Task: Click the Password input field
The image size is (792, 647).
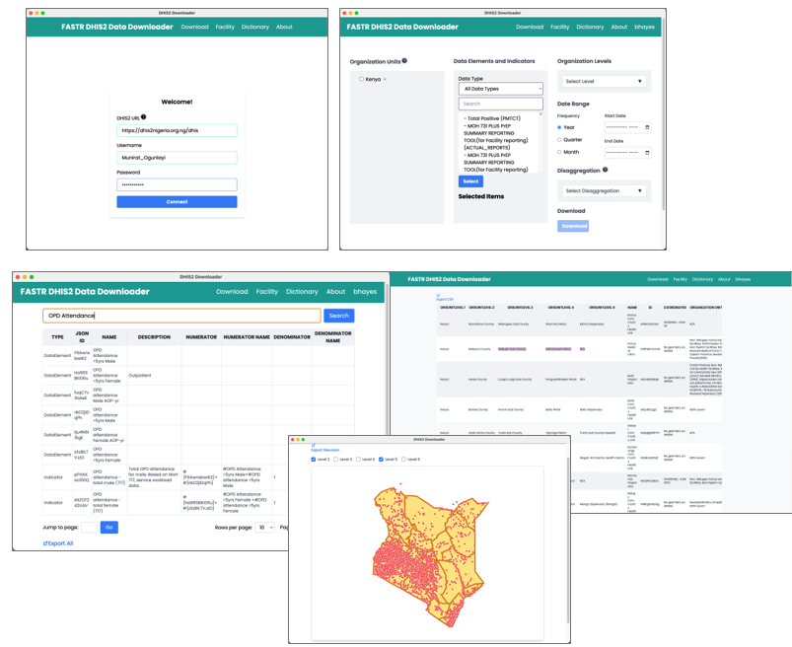Action: point(177,184)
